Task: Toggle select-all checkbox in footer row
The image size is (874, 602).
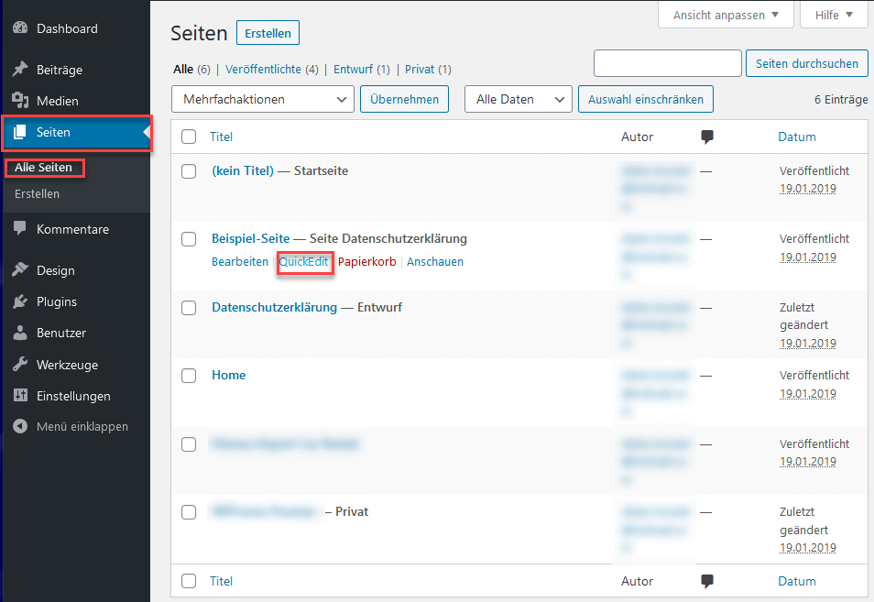Action: (189, 581)
